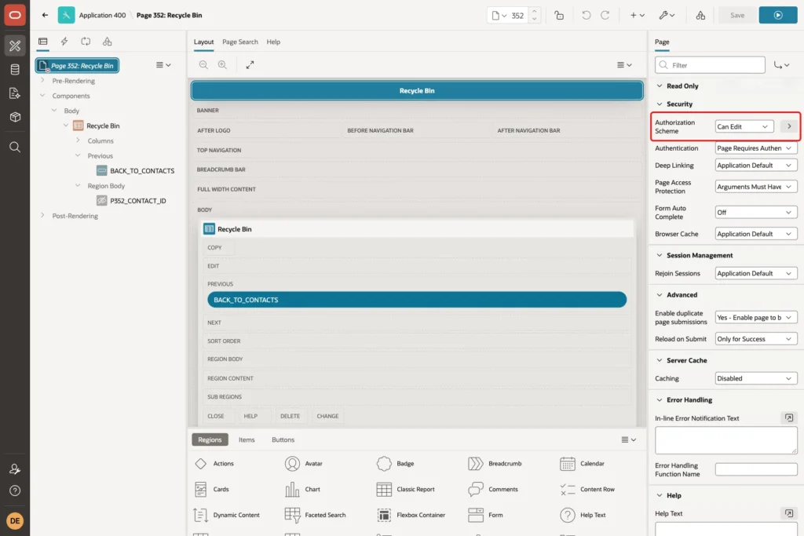Open the Utilities wrench menu
Image resolution: width=804 pixels, height=536 pixels.
point(667,16)
